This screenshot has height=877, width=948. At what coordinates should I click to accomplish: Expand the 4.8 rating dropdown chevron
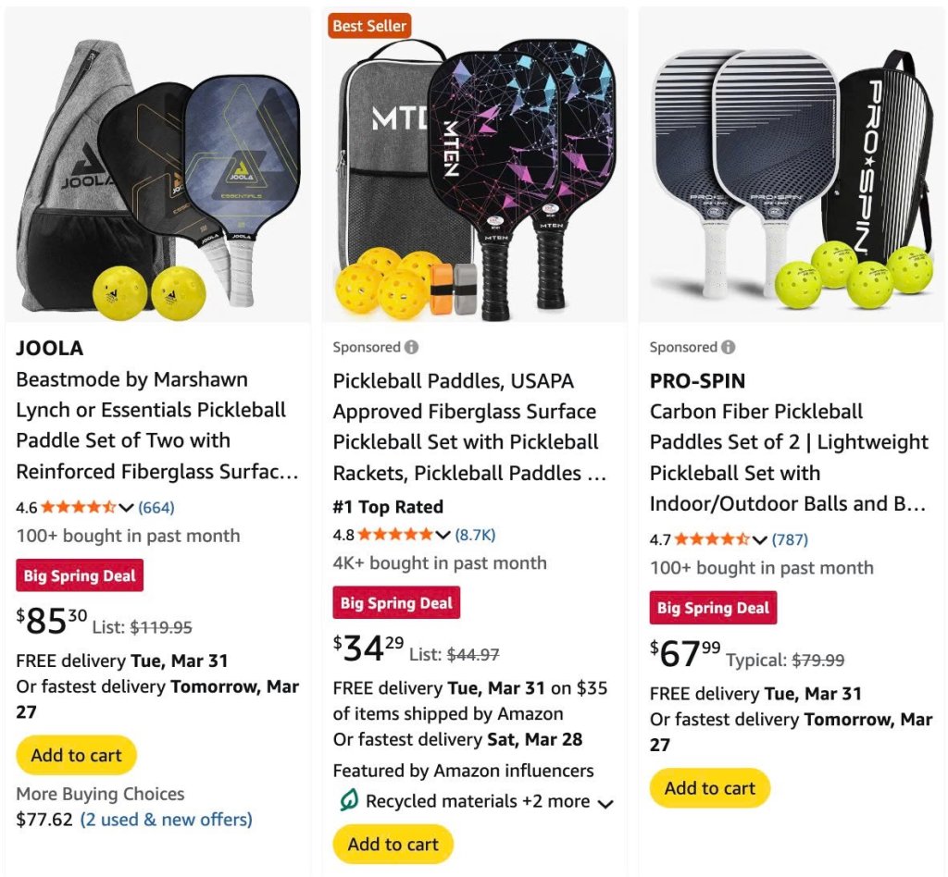point(443,535)
